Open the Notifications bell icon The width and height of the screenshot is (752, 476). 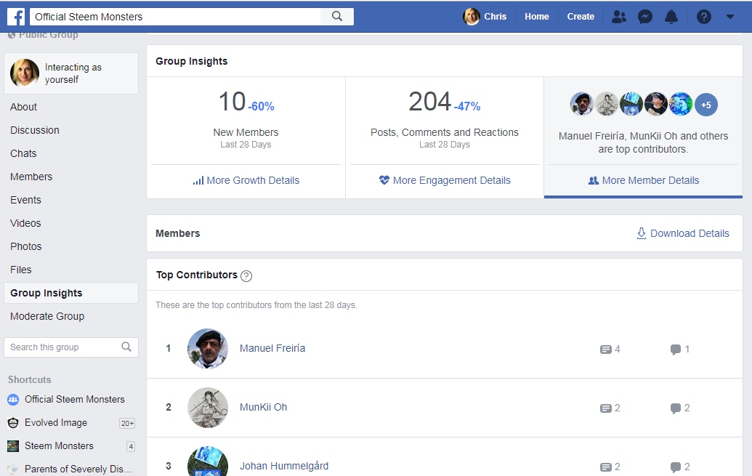click(x=671, y=17)
